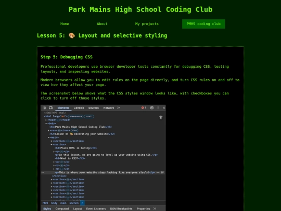Select the Layout pane tab
281x211 pixels.
(78, 209)
